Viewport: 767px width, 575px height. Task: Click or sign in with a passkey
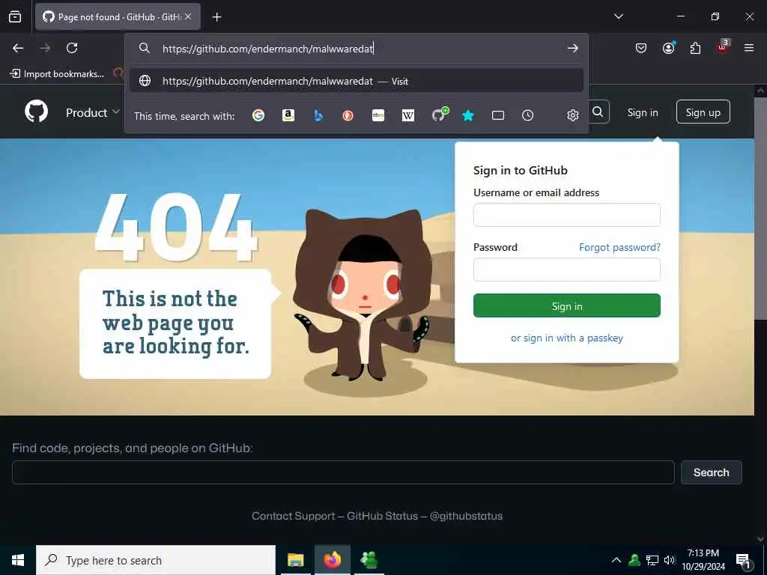coord(567,338)
